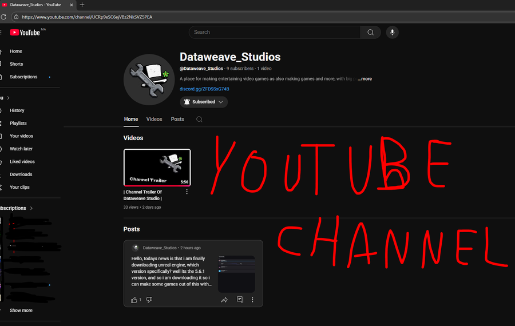Search within channel using magnifier icon
The image size is (515, 326).
(199, 119)
